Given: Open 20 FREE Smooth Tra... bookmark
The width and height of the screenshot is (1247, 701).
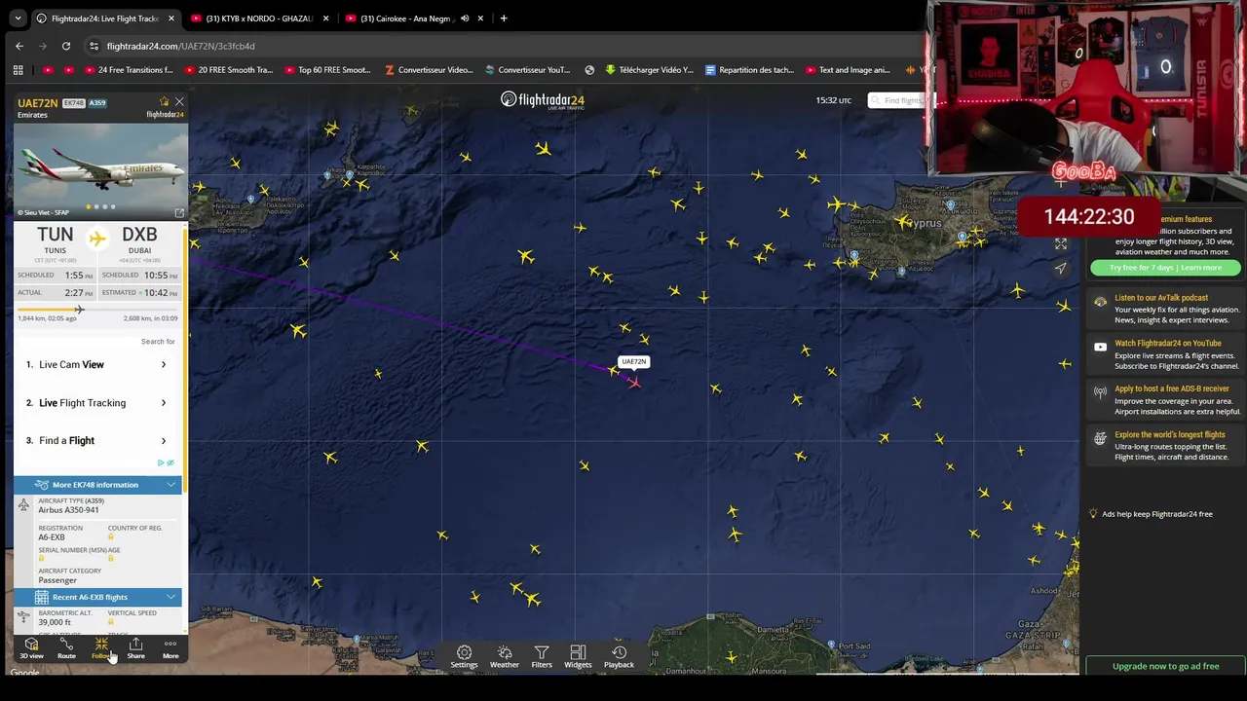Looking at the screenshot, I should [227, 70].
